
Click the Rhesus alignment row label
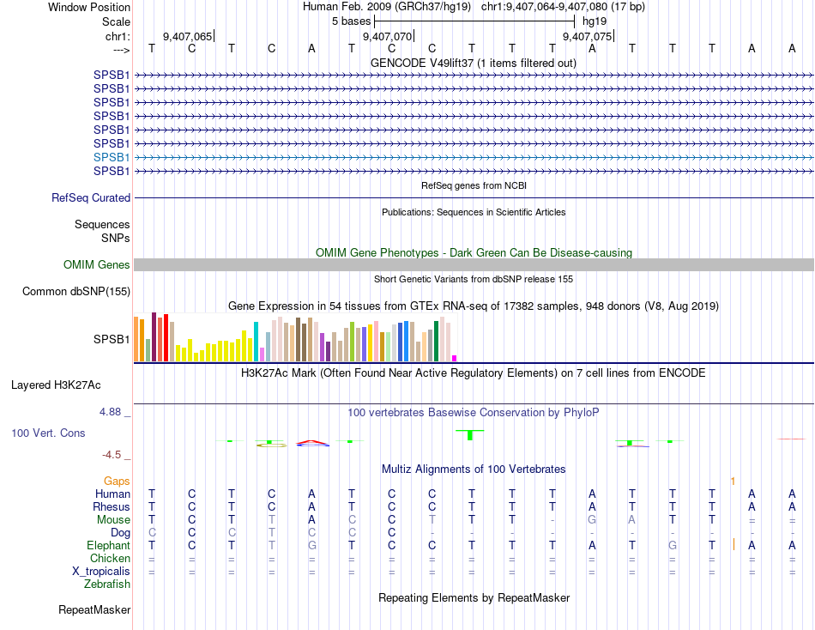click(x=112, y=506)
